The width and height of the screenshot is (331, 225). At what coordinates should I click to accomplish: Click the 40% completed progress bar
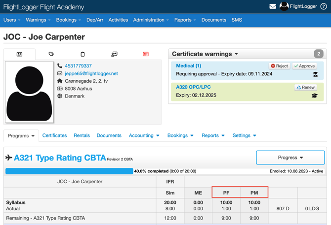[x=69, y=171]
